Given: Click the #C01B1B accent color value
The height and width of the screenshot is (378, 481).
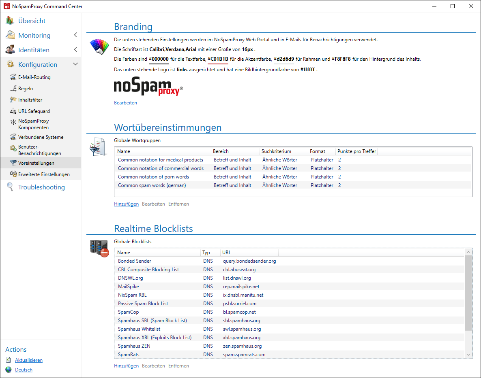Looking at the screenshot, I should tap(218, 59).
